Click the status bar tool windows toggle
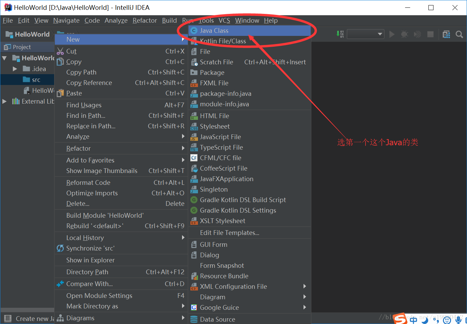The image size is (467, 324). 7,319
